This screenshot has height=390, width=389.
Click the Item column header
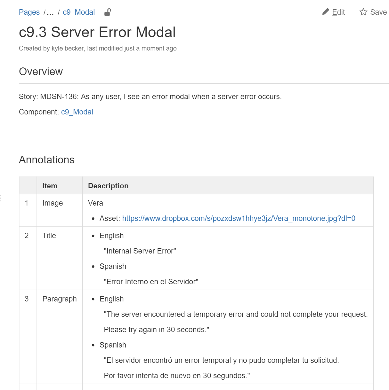click(x=50, y=186)
